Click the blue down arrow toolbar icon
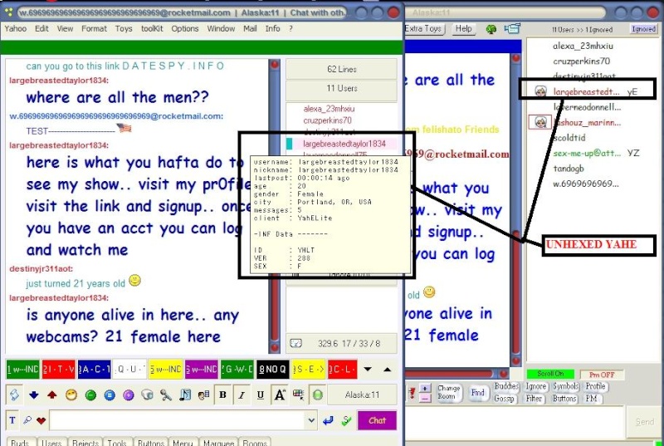The height and width of the screenshot is (446, 664). coord(34,395)
